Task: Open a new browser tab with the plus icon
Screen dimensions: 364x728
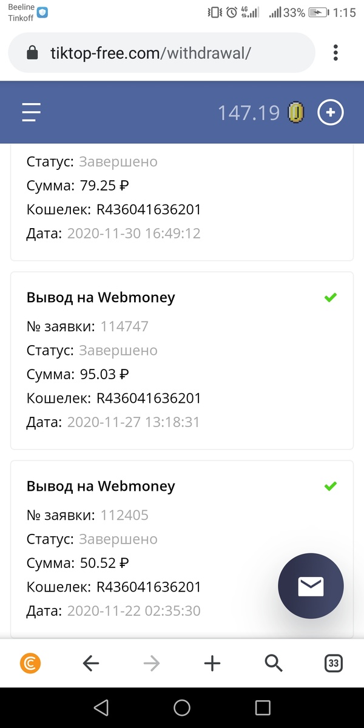Action: 212,663
